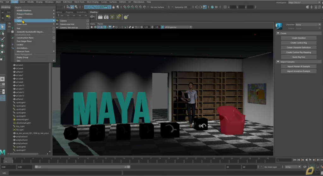Open the Workspace Maya Classic dropdown

pos(304,3)
